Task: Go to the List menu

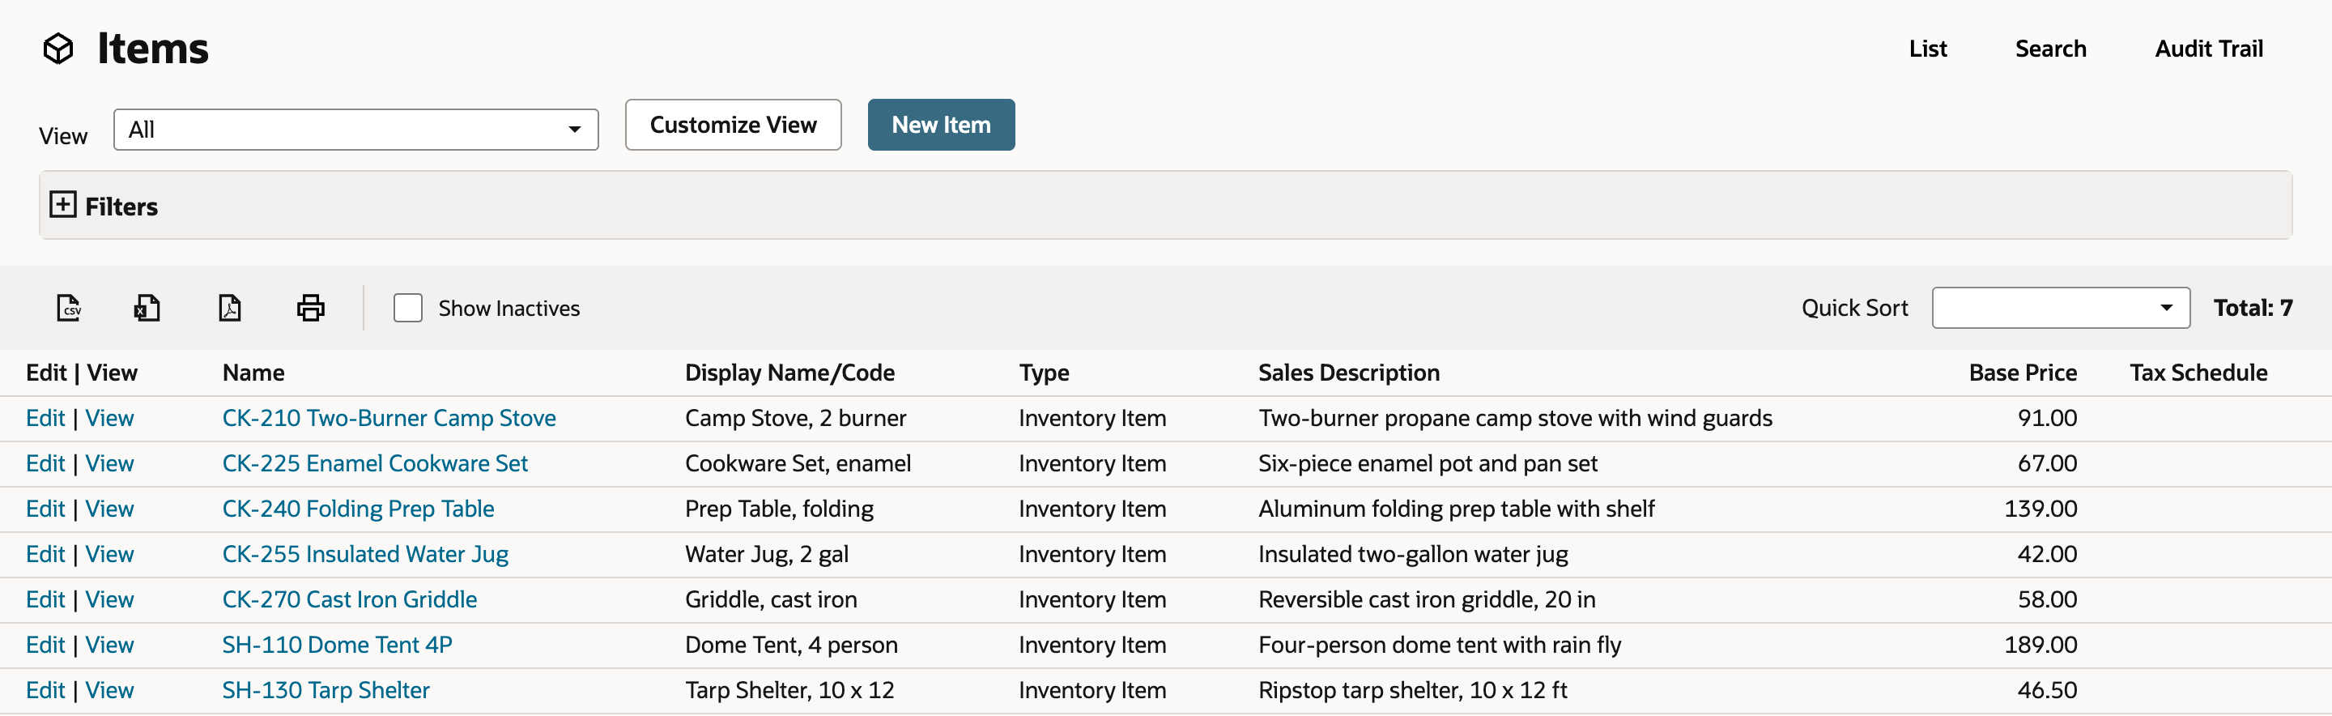Action: (1927, 49)
